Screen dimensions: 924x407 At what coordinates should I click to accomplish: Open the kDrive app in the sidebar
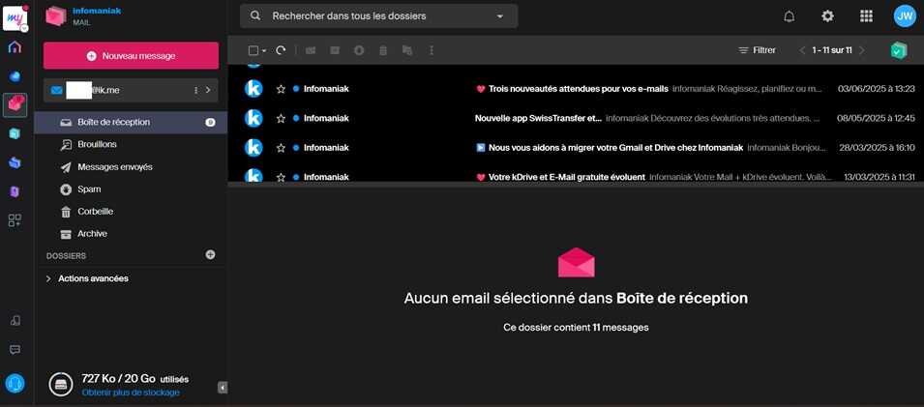15,74
